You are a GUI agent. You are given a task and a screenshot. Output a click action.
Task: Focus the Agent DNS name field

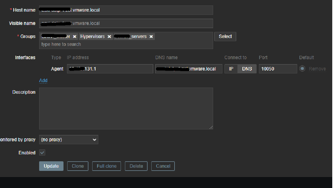pyautogui.click(x=188, y=69)
